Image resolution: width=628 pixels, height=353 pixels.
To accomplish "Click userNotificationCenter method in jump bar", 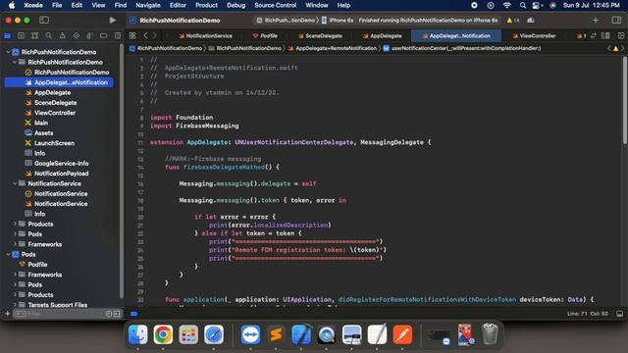I will [462, 48].
